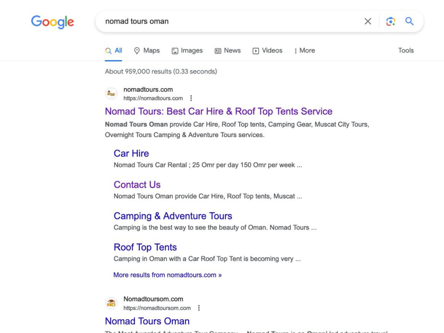Open the Camping & Adventure Tours sitelink

173,216
